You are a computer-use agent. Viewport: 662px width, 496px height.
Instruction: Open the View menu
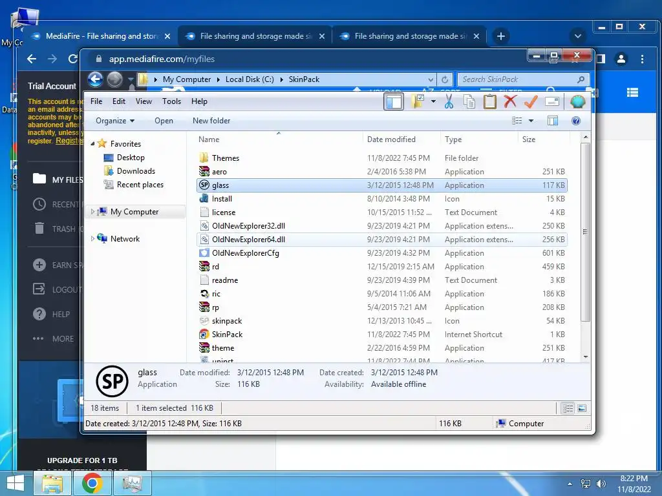tap(144, 101)
